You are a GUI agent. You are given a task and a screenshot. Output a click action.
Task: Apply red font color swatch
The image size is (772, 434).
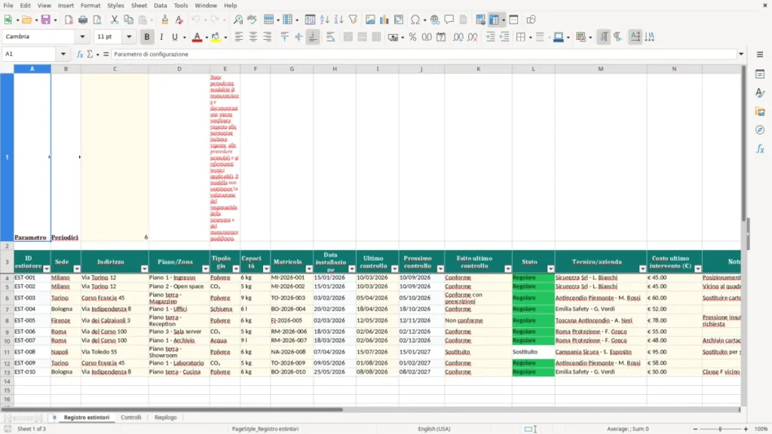coord(197,37)
